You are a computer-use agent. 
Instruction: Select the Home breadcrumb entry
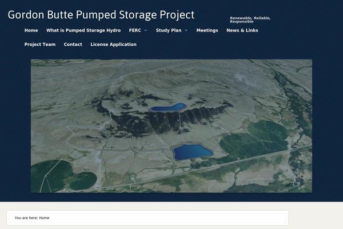pos(44,218)
